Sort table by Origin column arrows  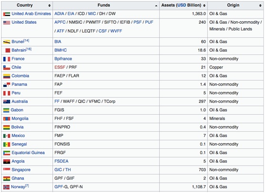coord(260,6)
